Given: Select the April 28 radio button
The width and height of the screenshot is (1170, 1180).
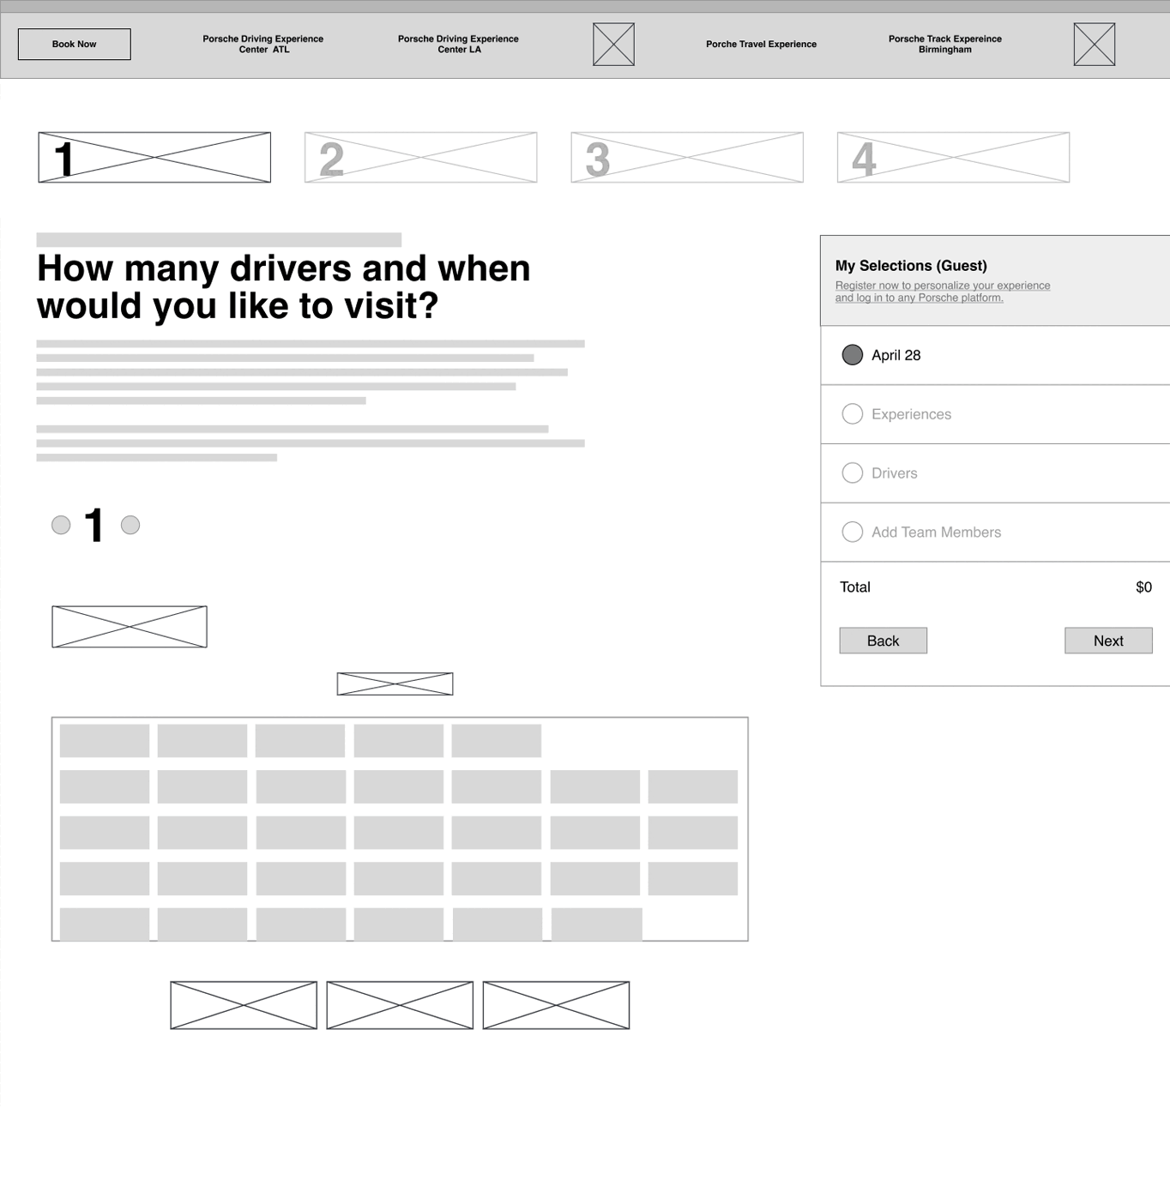Looking at the screenshot, I should tap(852, 355).
